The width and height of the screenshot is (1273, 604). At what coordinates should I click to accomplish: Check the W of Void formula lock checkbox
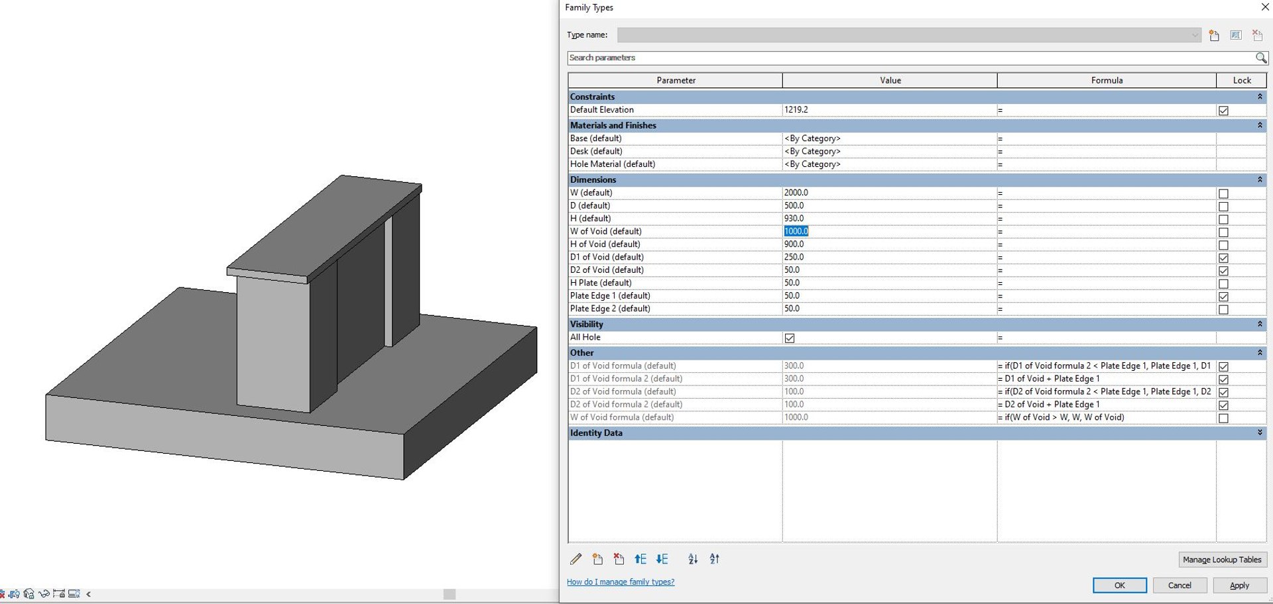pos(1223,418)
